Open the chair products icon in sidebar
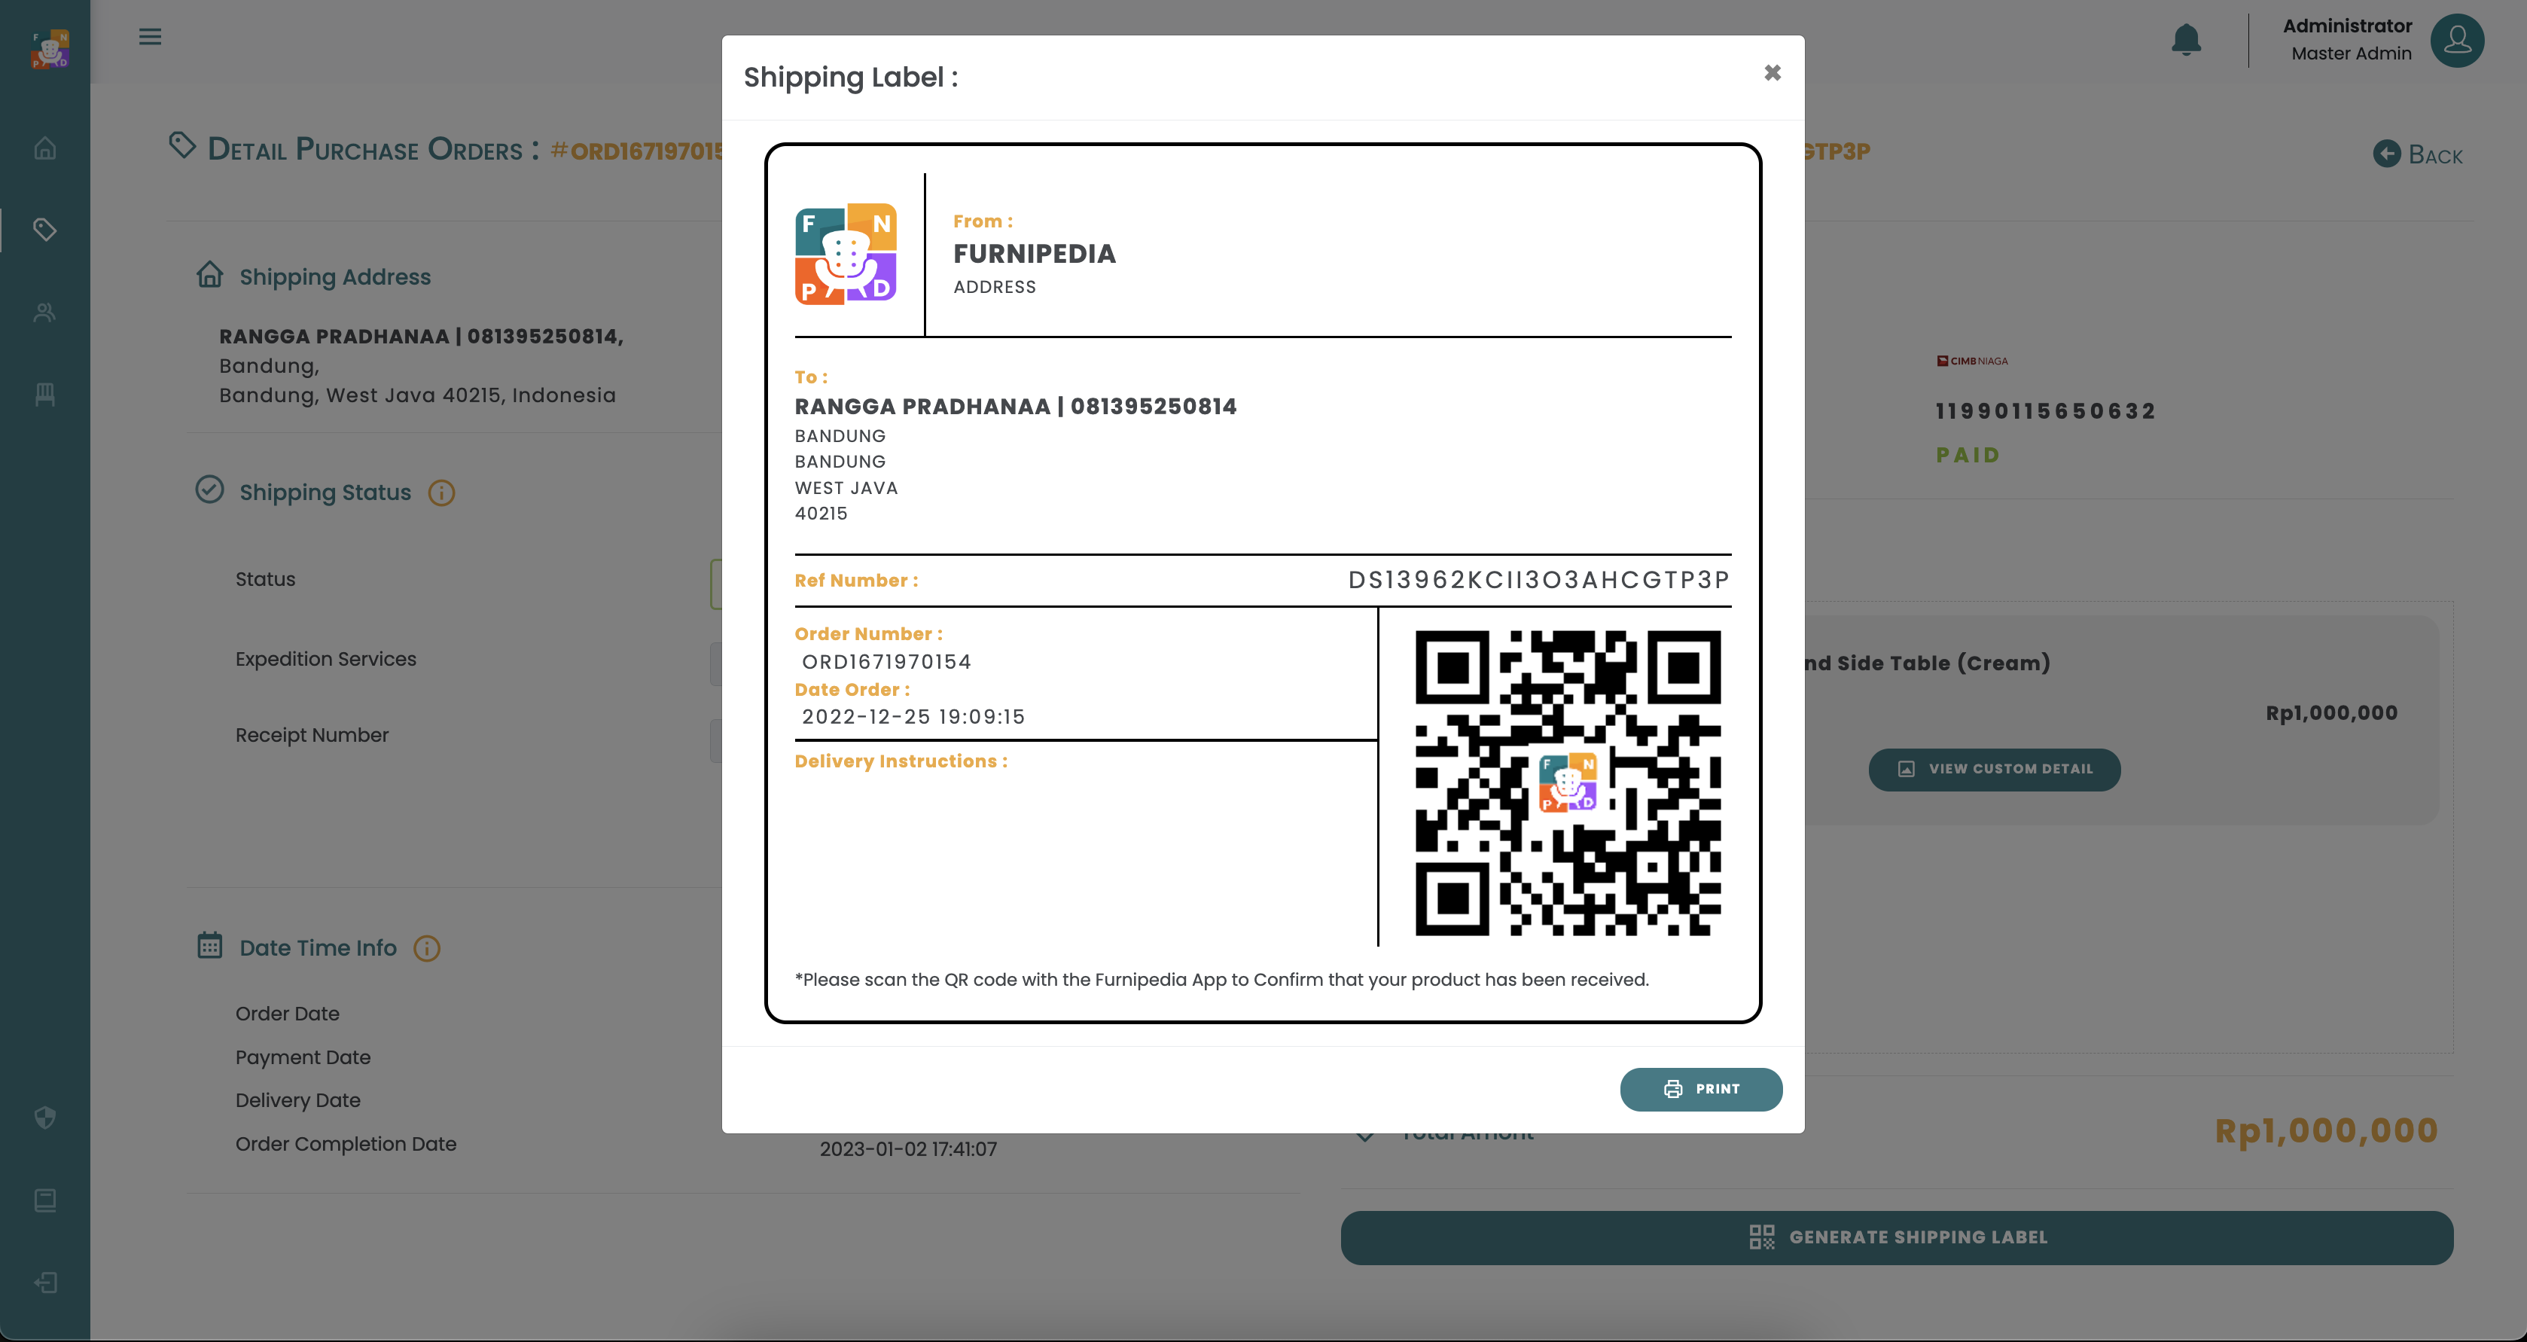Screen dimensions: 2527x1342 pyautogui.click(x=45, y=395)
